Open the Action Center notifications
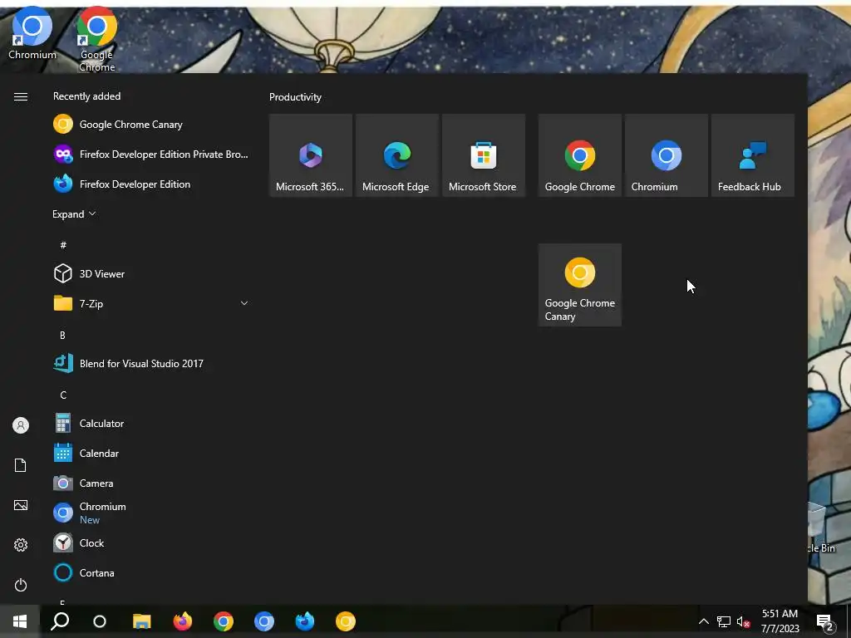This screenshot has height=638, width=851. [x=825, y=621]
